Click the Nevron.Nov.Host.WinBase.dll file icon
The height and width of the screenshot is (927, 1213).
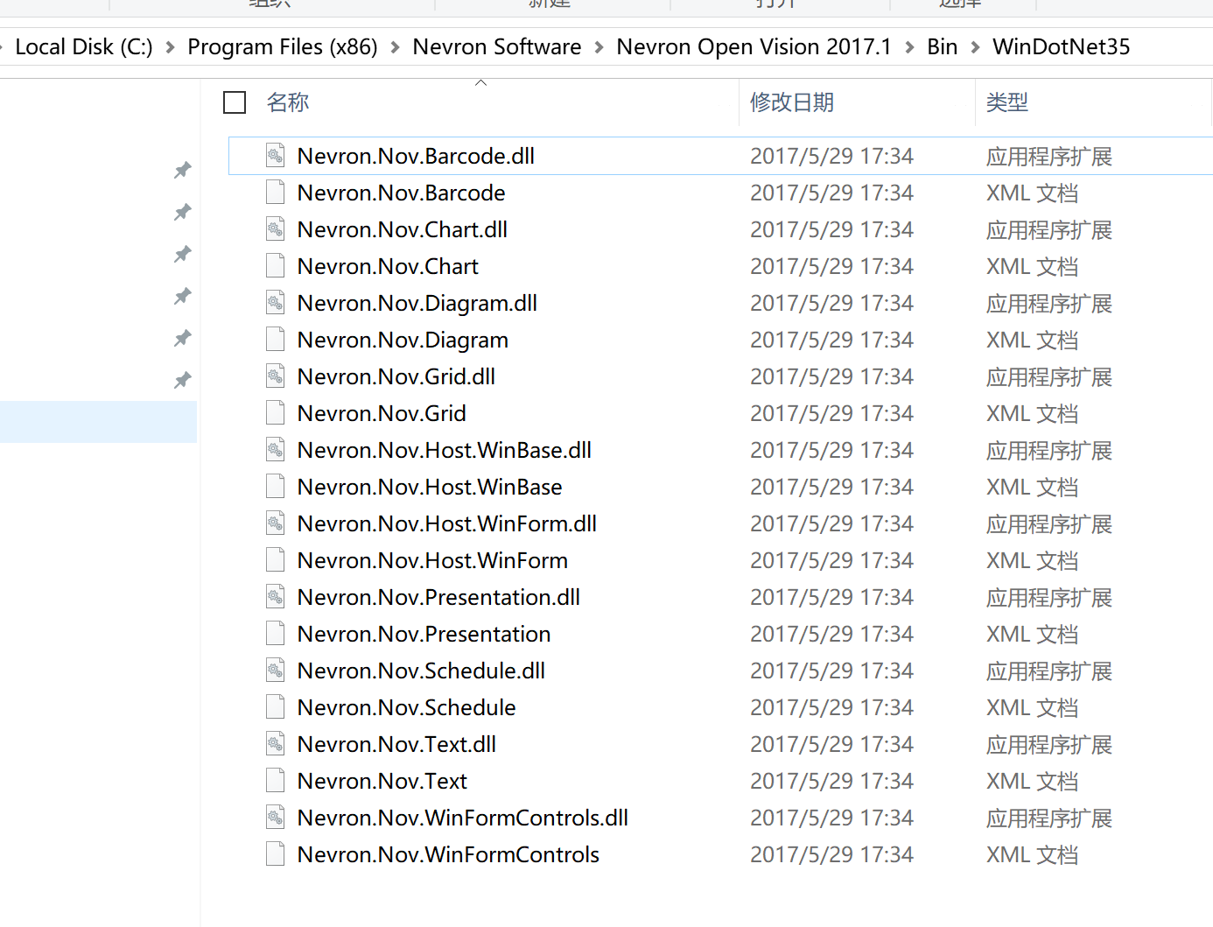[x=275, y=450]
